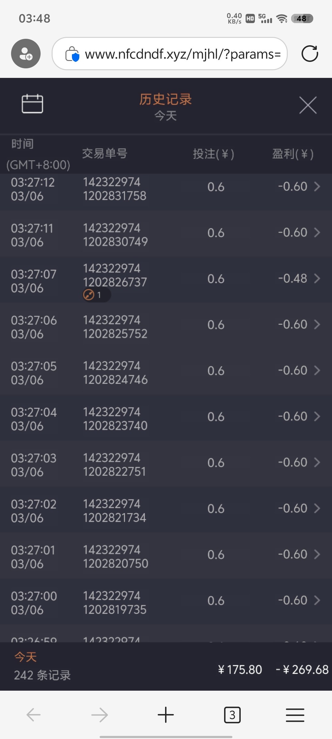
Task: Expand details of the 03:27:04 record
Action: tap(317, 416)
